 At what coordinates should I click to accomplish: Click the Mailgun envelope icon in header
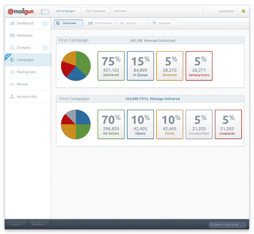(x=45, y=12)
